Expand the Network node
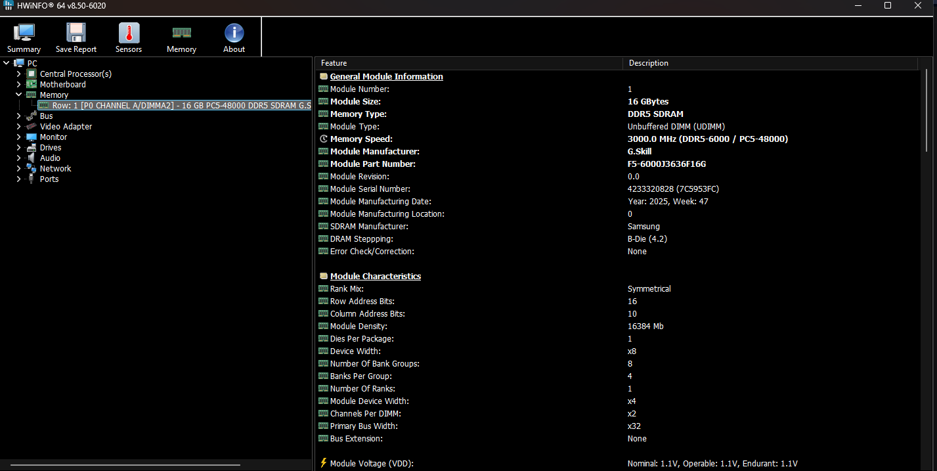Image resolution: width=937 pixels, height=471 pixels. tap(18, 168)
